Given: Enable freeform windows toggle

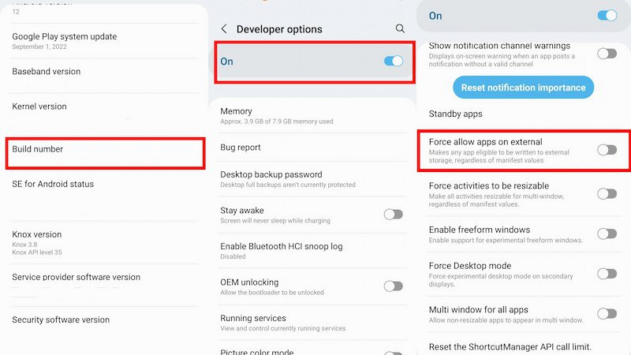Looking at the screenshot, I should (607, 234).
